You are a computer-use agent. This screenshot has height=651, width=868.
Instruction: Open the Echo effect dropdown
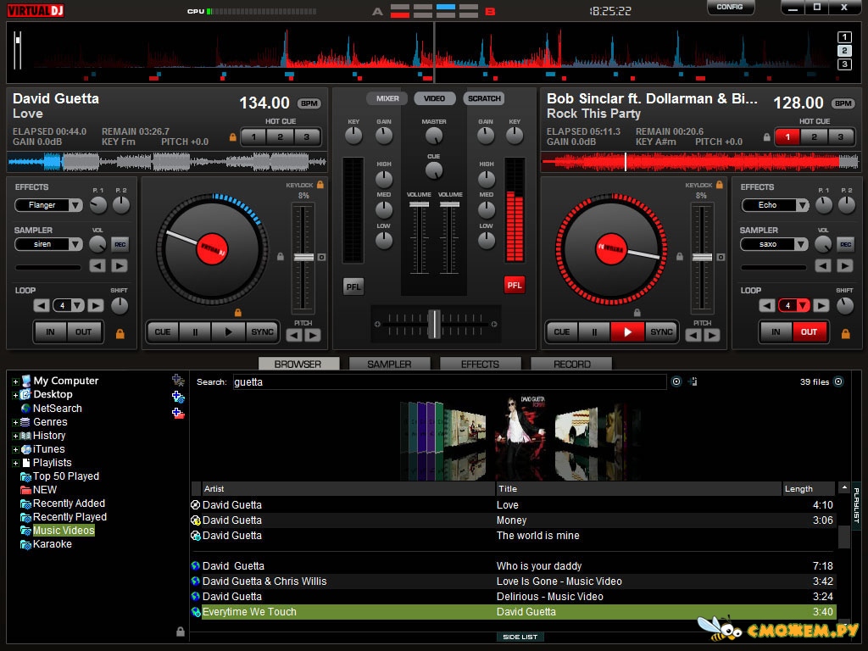pos(802,205)
